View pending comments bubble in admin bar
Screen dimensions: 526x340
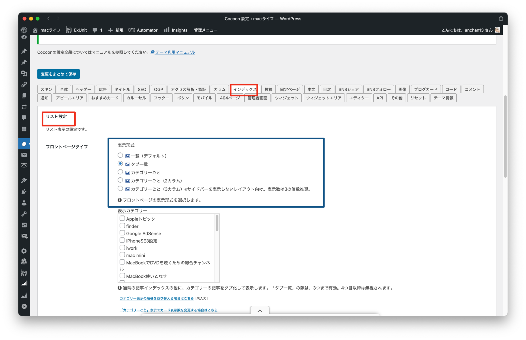coord(97,30)
